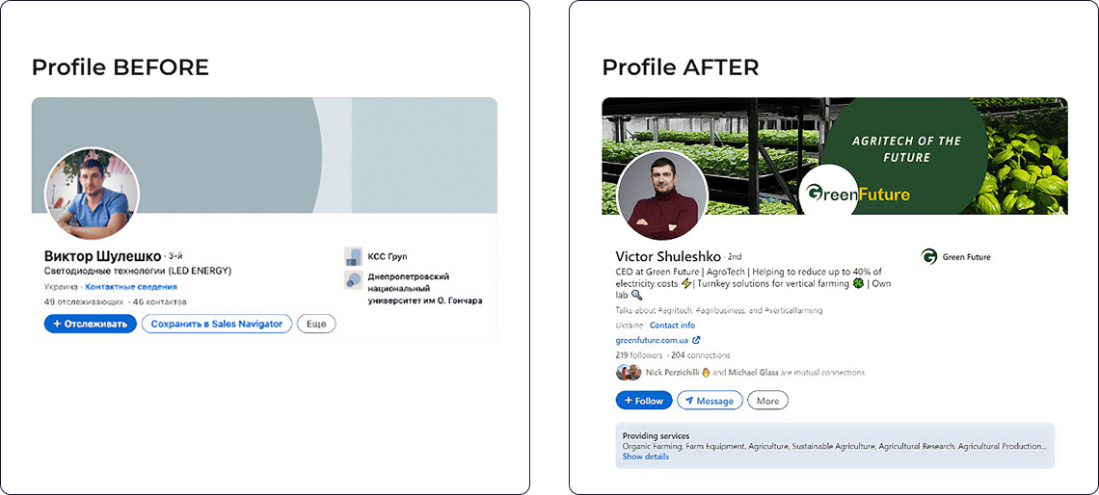The height and width of the screenshot is (495, 1099).
Task: Open Контактные сведения contact link
Action: (x=131, y=286)
